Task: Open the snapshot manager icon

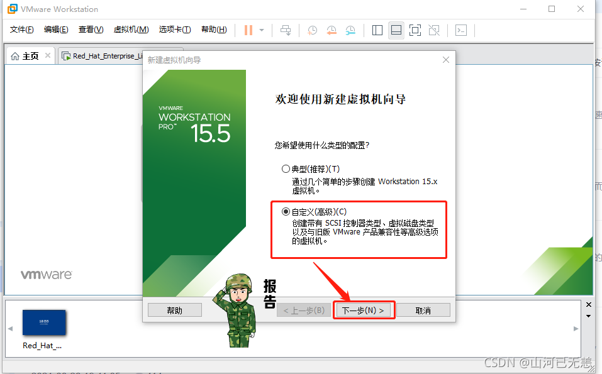Action: pos(350,30)
